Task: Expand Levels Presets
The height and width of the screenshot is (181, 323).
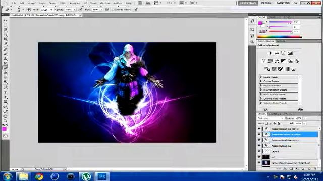Action: pyautogui.click(x=261, y=77)
